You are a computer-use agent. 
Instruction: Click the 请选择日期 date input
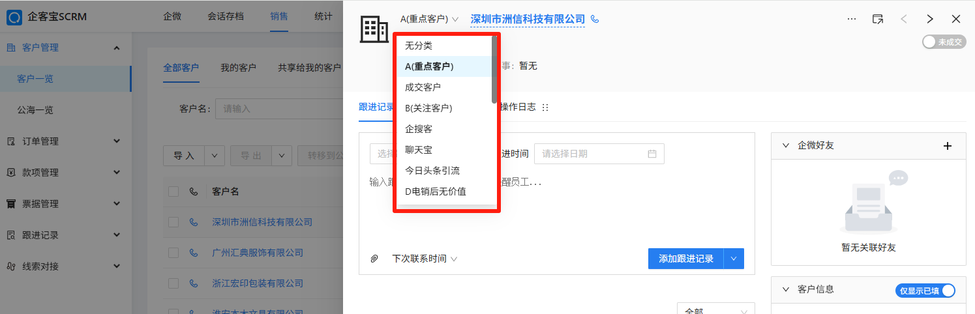(590, 154)
